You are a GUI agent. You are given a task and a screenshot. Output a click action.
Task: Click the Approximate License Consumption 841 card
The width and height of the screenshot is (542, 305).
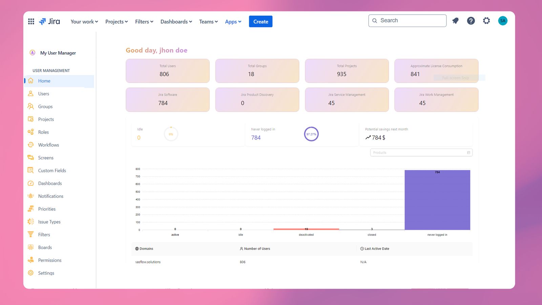click(x=436, y=71)
